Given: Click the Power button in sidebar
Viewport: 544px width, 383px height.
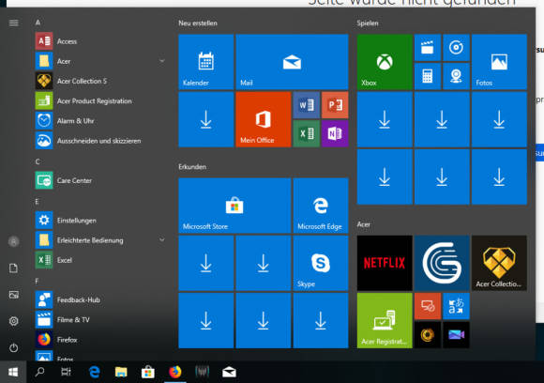Looking at the screenshot, I should 13,347.
